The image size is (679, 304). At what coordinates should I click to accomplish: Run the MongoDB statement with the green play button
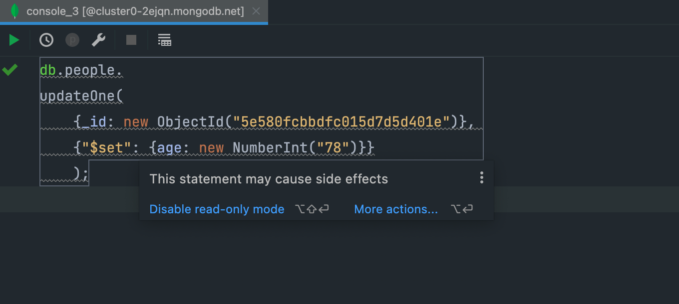point(13,40)
